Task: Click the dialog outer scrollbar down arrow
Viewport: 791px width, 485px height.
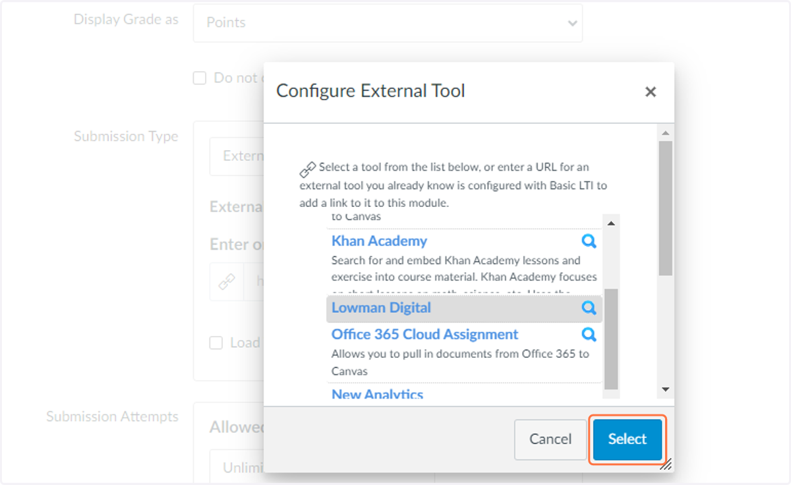Action: coord(665,390)
